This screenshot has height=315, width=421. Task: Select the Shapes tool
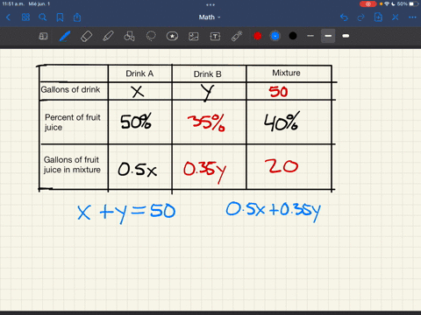tap(129, 36)
